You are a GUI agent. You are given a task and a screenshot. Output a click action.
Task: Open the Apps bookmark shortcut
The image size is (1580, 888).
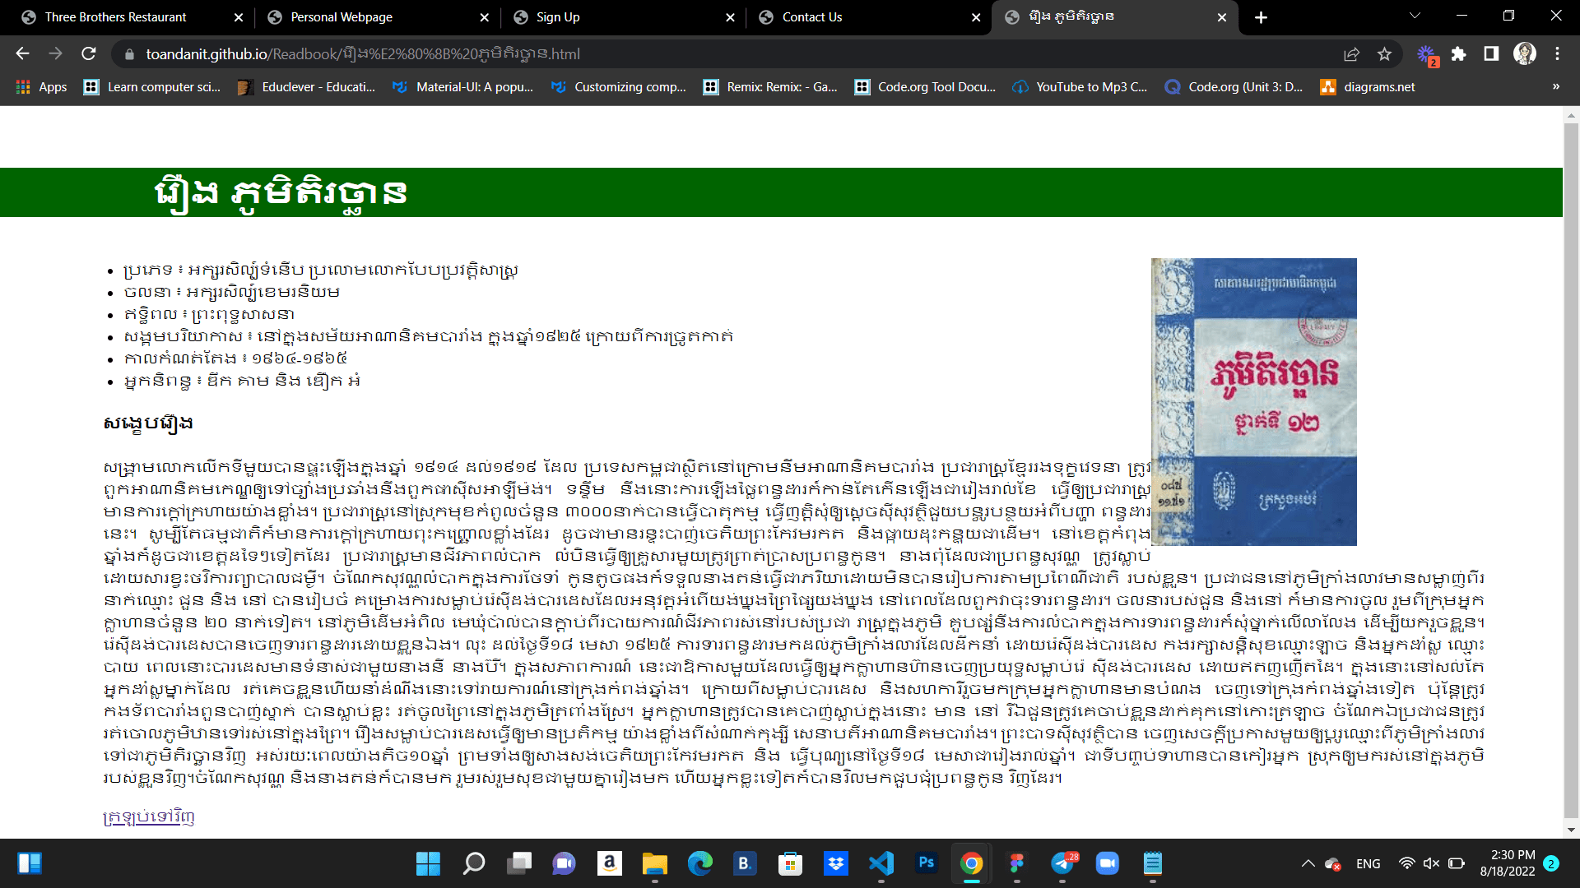click(x=41, y=86)
